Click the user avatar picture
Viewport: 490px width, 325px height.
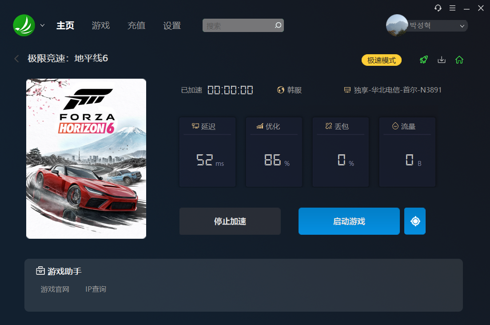pos(397,25)
